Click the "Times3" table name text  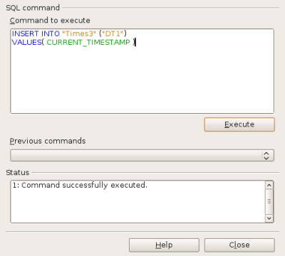pyautogui.click(x=79, y=33)
